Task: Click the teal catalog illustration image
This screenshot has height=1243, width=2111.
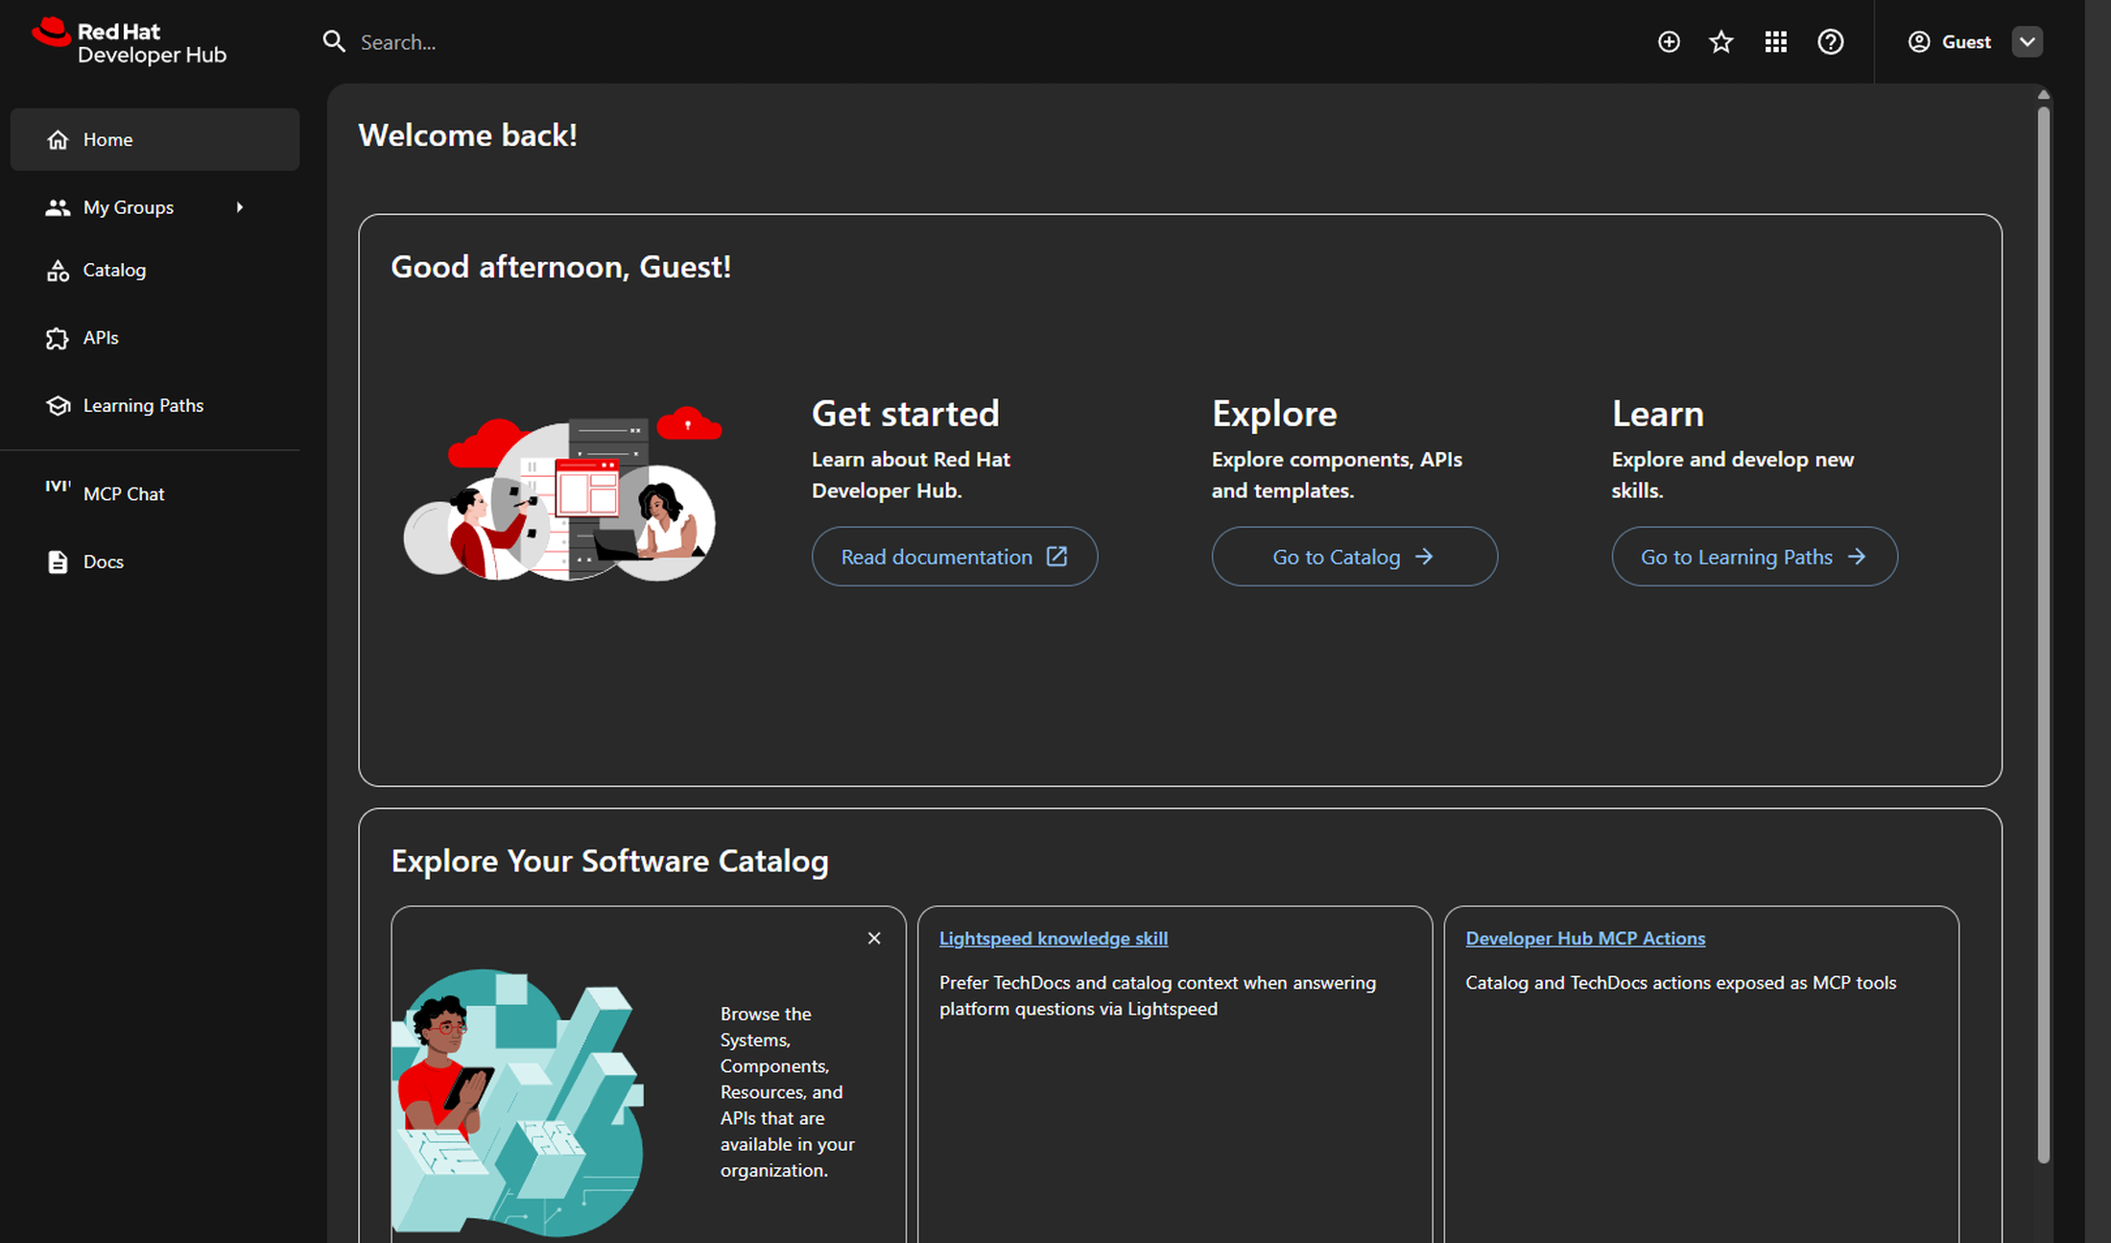Action: [517, 1102]
